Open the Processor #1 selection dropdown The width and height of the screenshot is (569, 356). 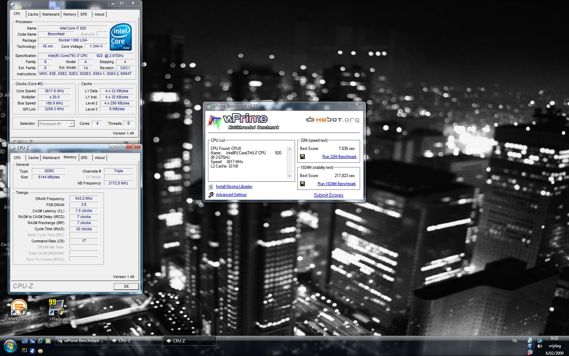click(x=56, y=124)
